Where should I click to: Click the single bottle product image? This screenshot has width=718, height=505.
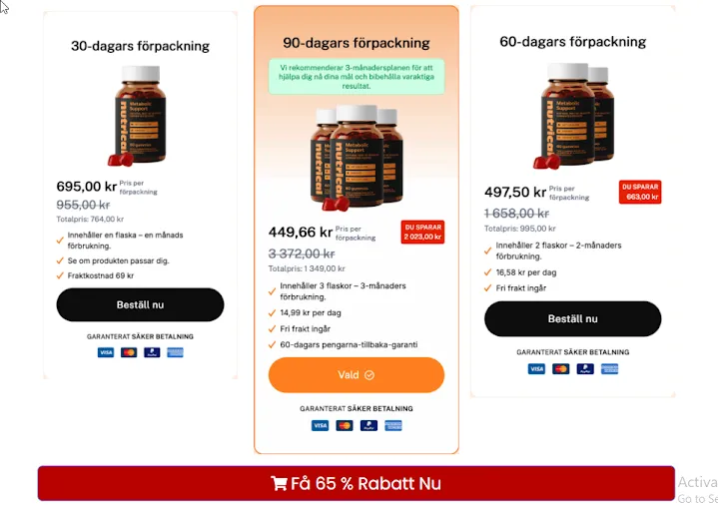click(139, 116)
